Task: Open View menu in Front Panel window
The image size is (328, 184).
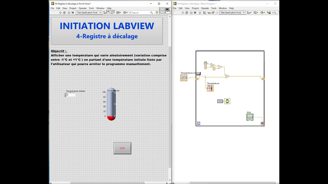Action: [x=65, y=8]
